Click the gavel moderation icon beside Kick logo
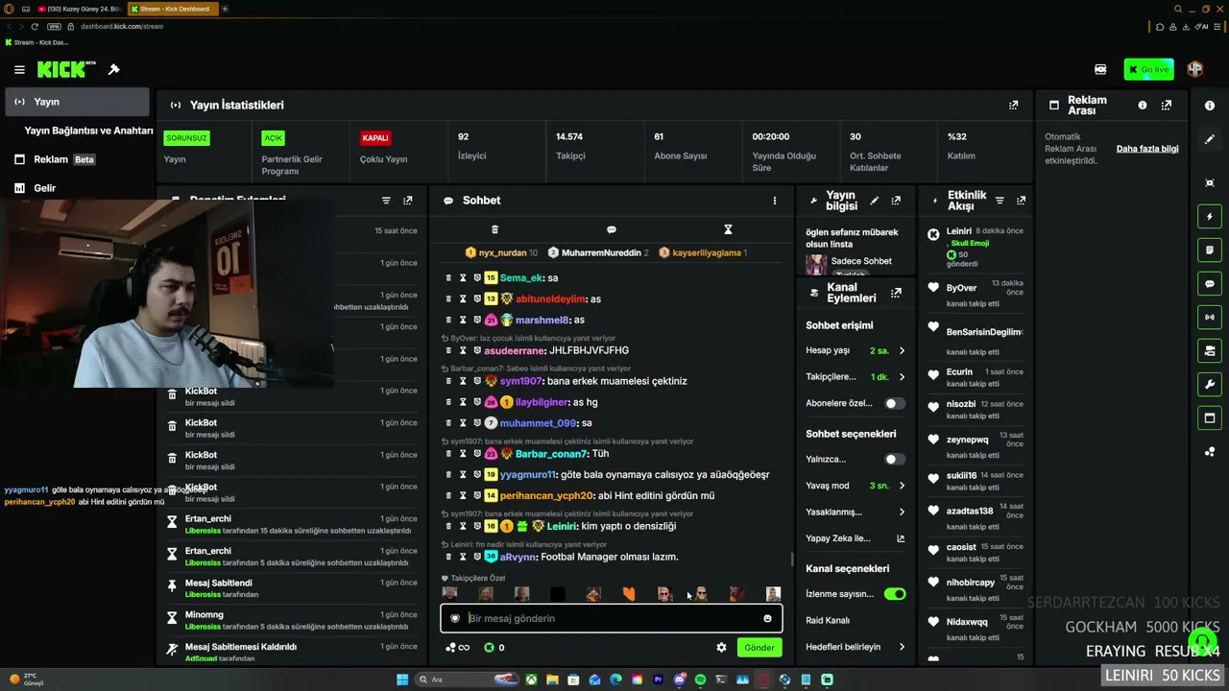 (x=113, y=69)
